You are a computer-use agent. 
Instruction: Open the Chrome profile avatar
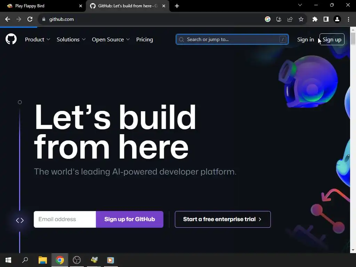pos(337,19)
